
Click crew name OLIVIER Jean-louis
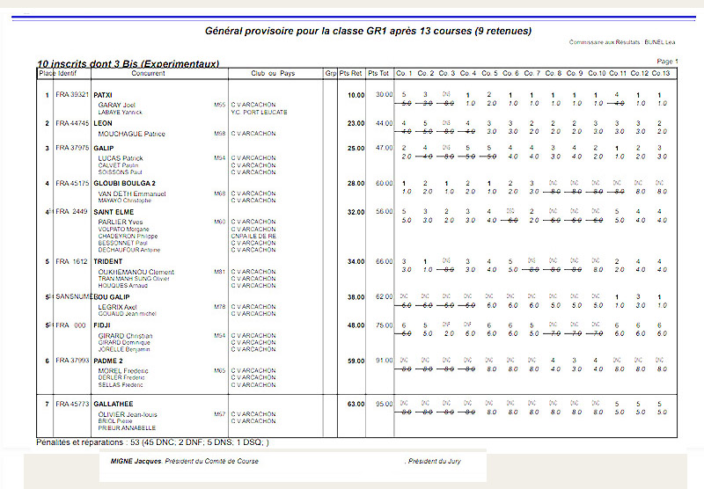128,414
